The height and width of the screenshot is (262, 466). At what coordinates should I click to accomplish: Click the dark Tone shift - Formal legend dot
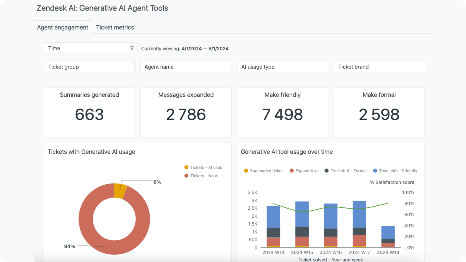click(x=326, y=171)
